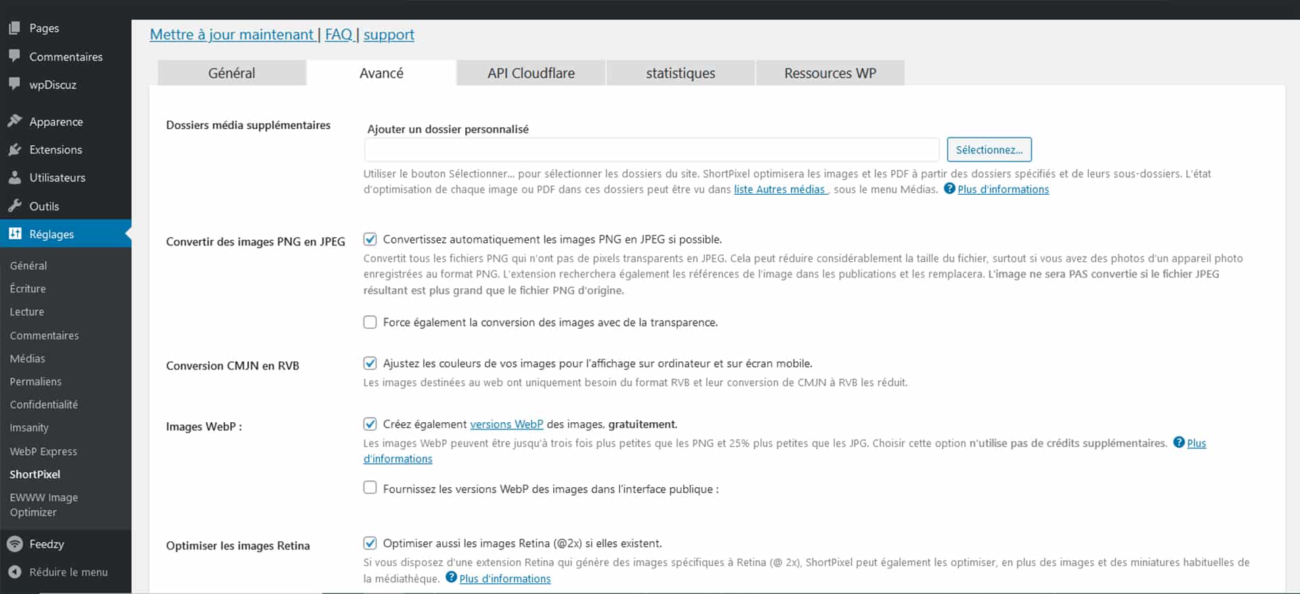This screenshot has height=594, width=1300.
Task: Open Outils via the wrench icon
Action: point(14,206)
